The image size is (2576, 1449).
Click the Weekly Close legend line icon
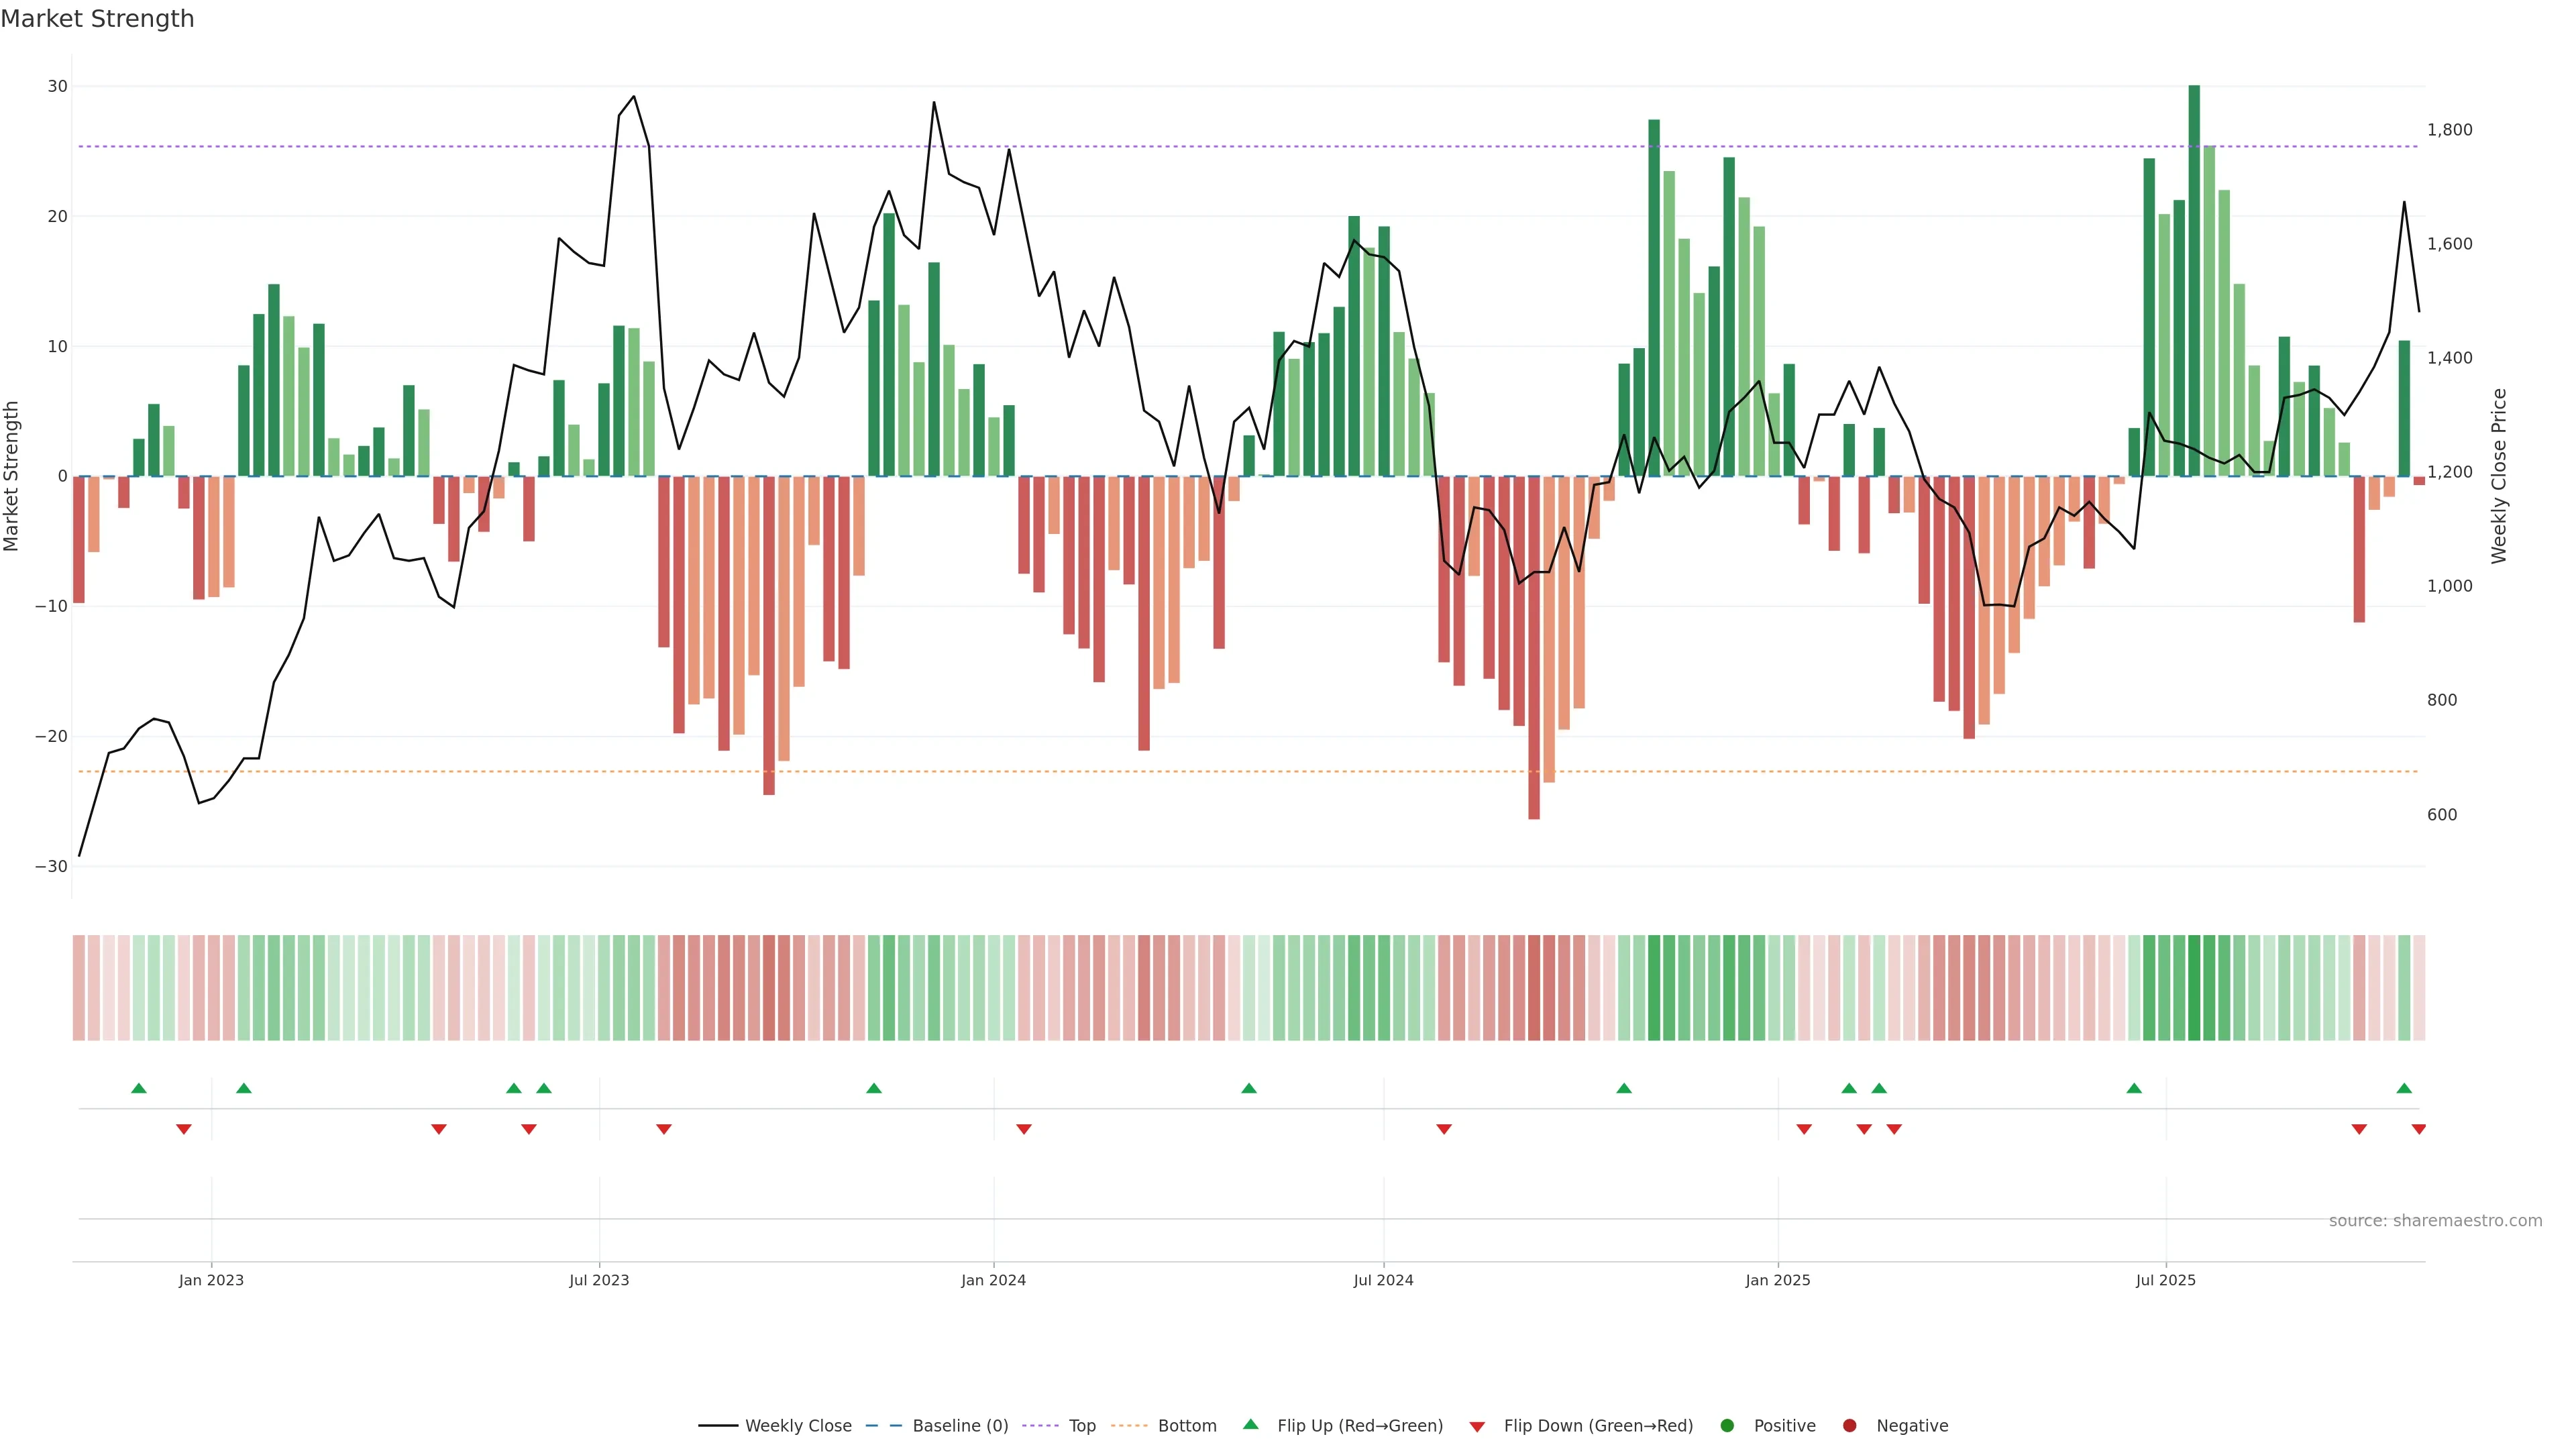[718, 1425]
